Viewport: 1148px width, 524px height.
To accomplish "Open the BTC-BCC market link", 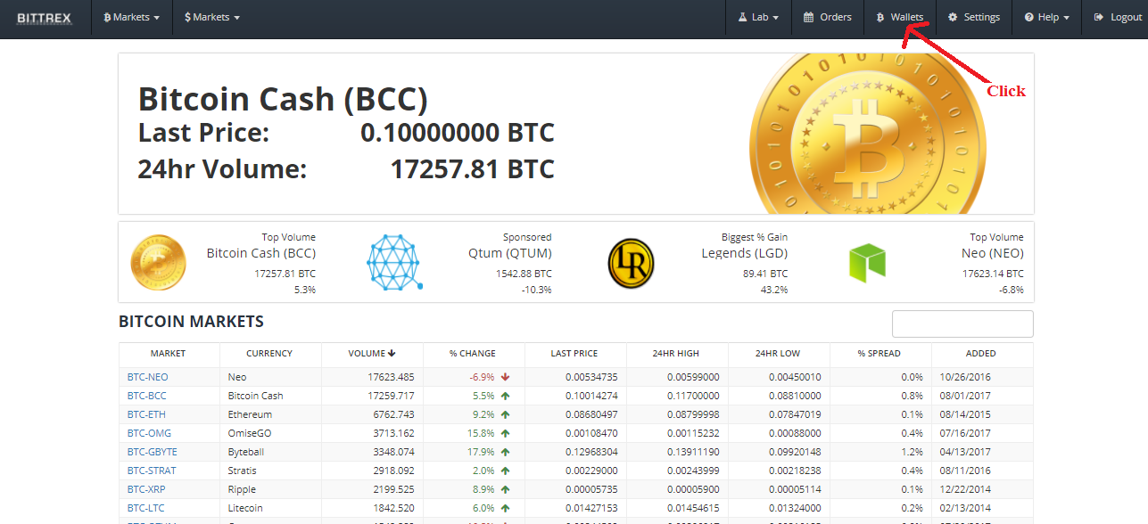I will pos(146,396).
